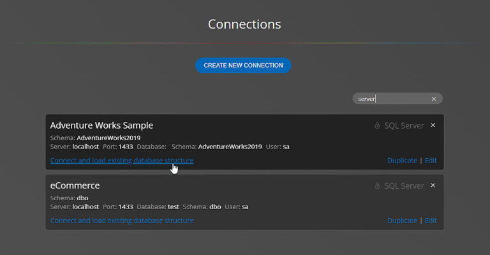Click the eCommerce server details row

149,207
